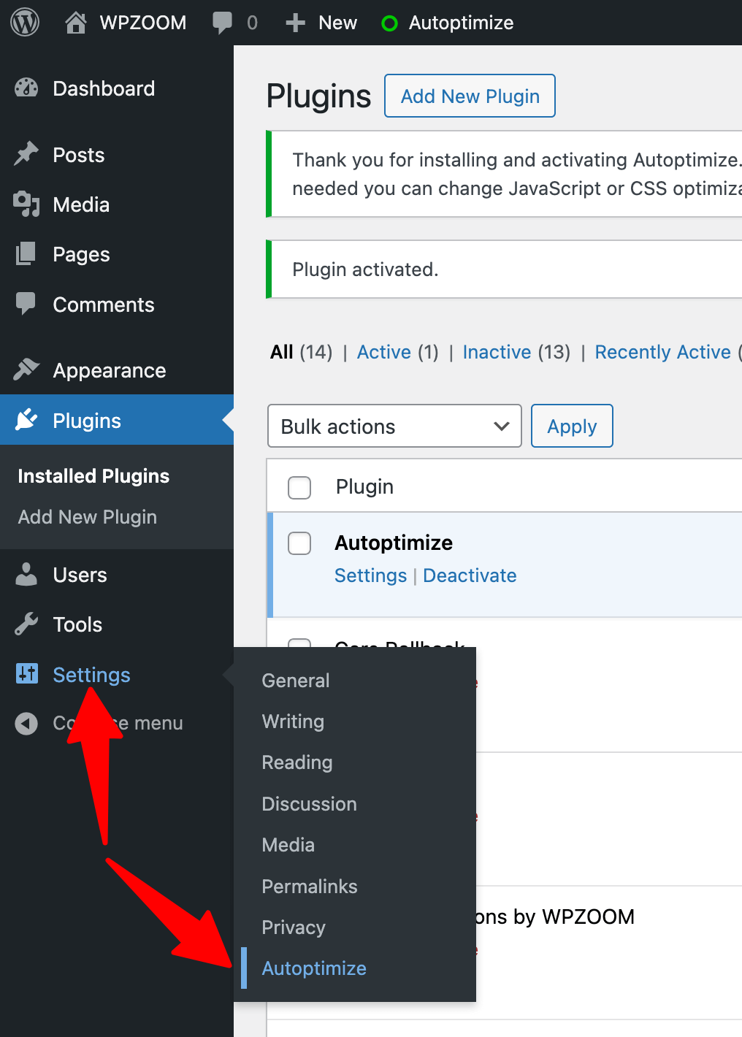Screen dimensions: 742x1037
Task: Click the Media library icon in sidebar
Action: [26, 204]
